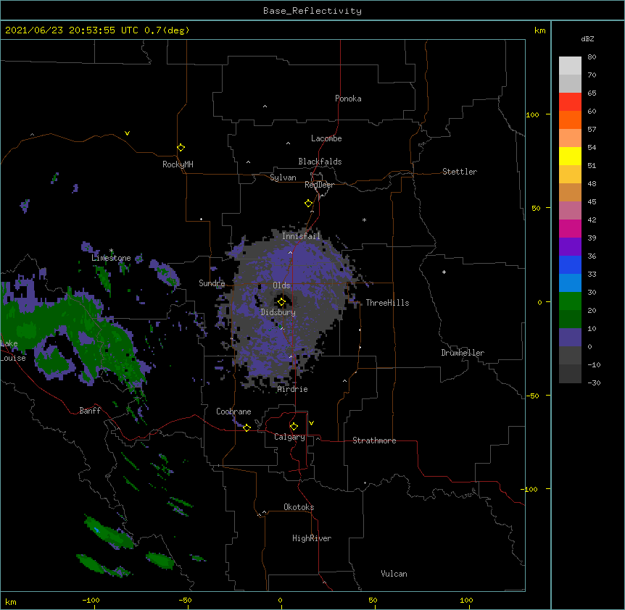This screenshot has height=610, width=625.
Task: Click the Base_Reflectivity title text
Action: coord(312,11)
